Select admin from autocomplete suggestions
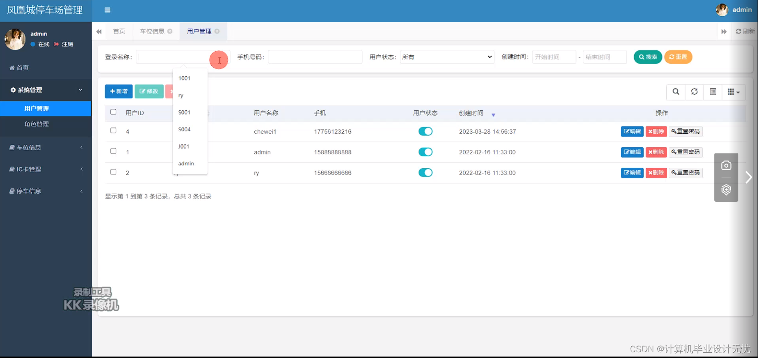Image resolution: width=758 pixels, height=358 pixels. pyautogui.click(x=190, y=163)
